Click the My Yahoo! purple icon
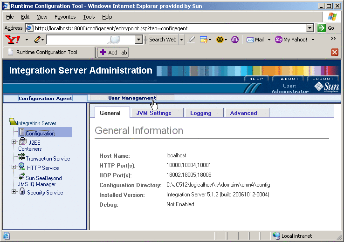Viewport: 344px width, 242px height. pyautogui.click(x=279, y=40)
